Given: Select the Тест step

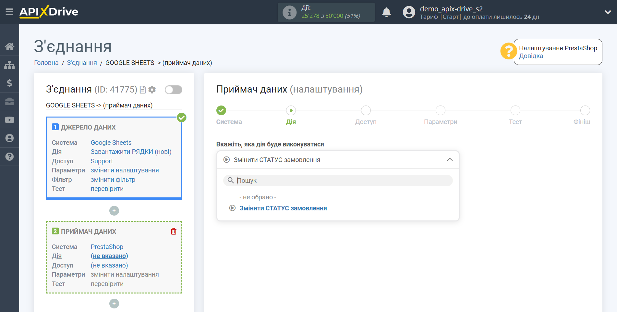Looking at the screenshot, I should pyautogui.click(x=515, y=110).
